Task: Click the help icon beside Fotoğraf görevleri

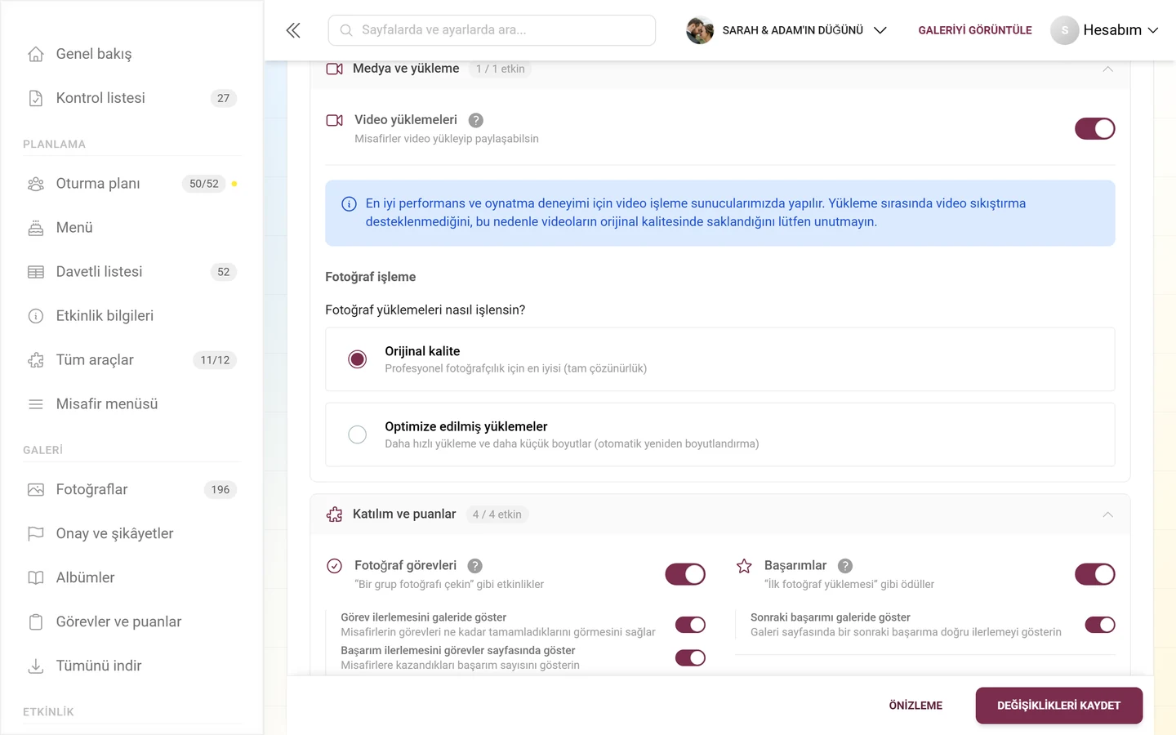Action: (475, 566)
